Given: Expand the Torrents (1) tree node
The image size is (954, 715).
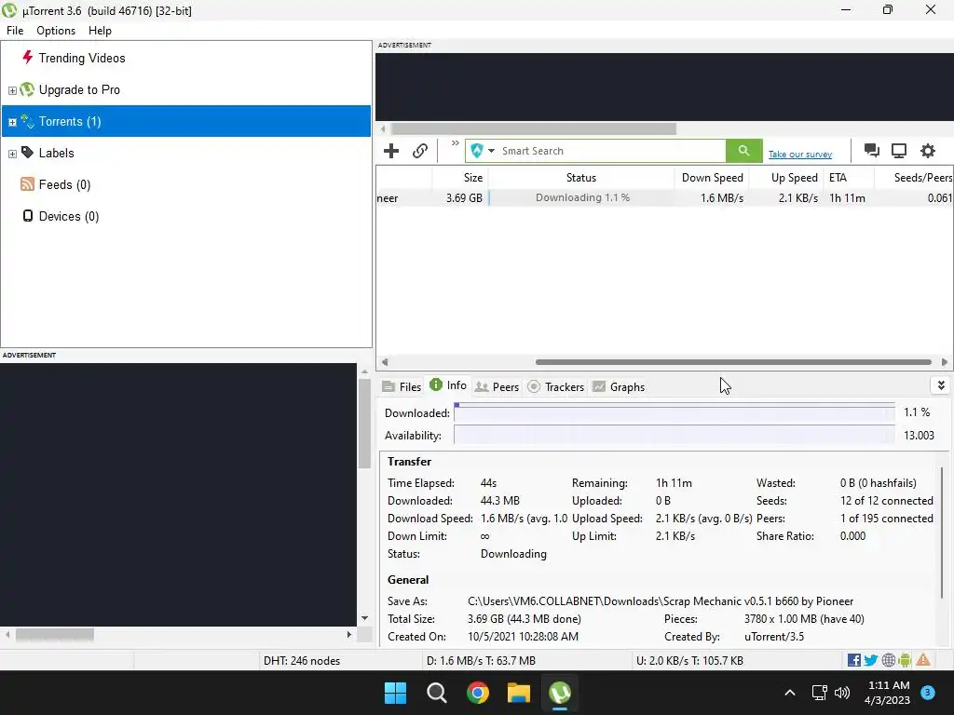Looking at the screenshot, I should [x=12, y=122].
